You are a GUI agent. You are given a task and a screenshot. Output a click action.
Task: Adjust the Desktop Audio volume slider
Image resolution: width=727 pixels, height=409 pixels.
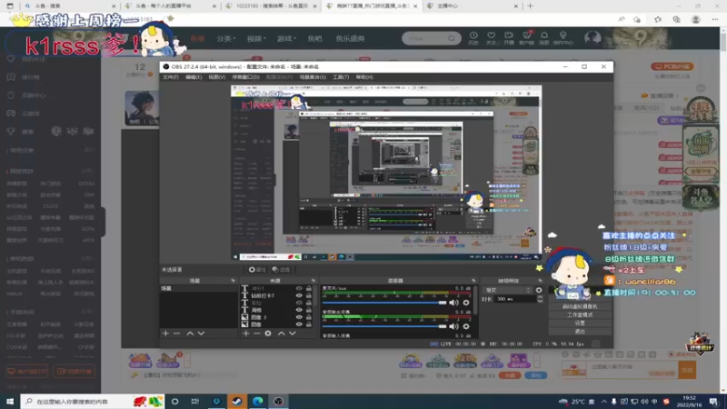point(384,326)
